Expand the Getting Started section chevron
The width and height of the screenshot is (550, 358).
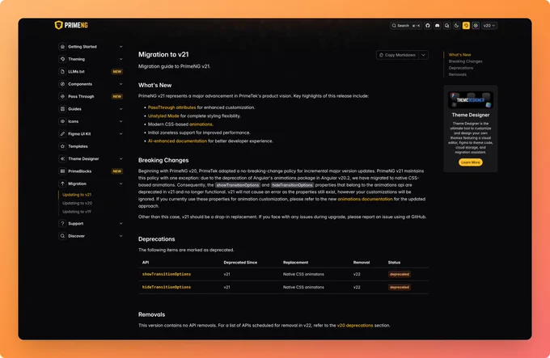click(121, 47)
